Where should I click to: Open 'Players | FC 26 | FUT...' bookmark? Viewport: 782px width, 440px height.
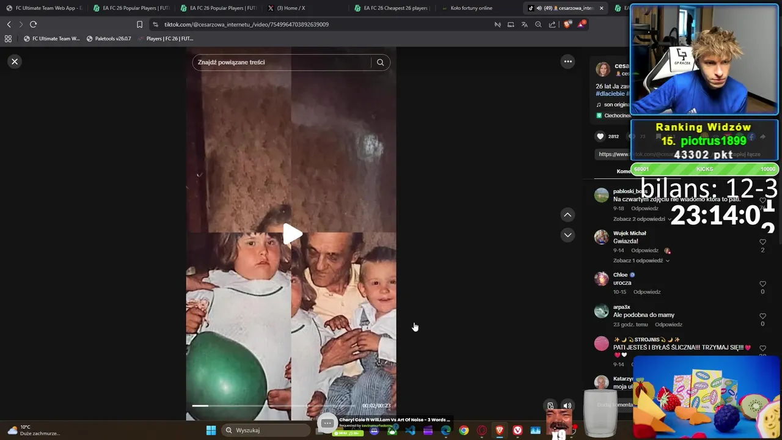pos(166,38)
